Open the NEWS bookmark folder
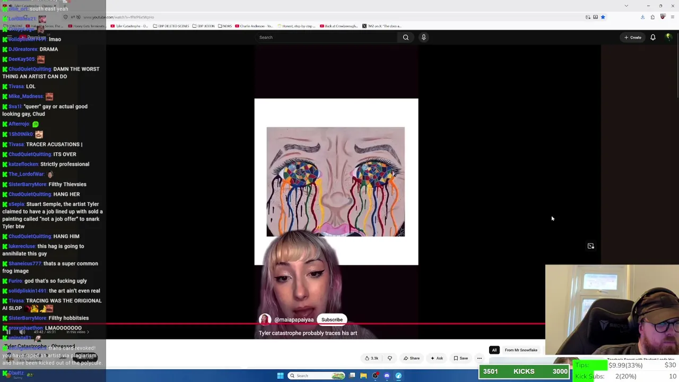The image size is (679, 382). tap(225, 26)
